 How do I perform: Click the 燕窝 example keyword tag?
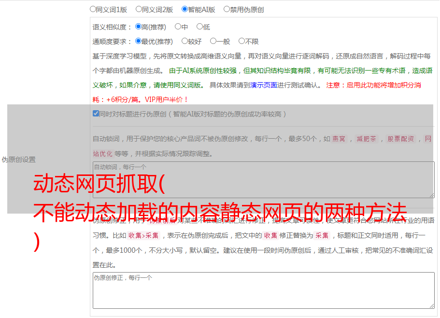[339, 139]
